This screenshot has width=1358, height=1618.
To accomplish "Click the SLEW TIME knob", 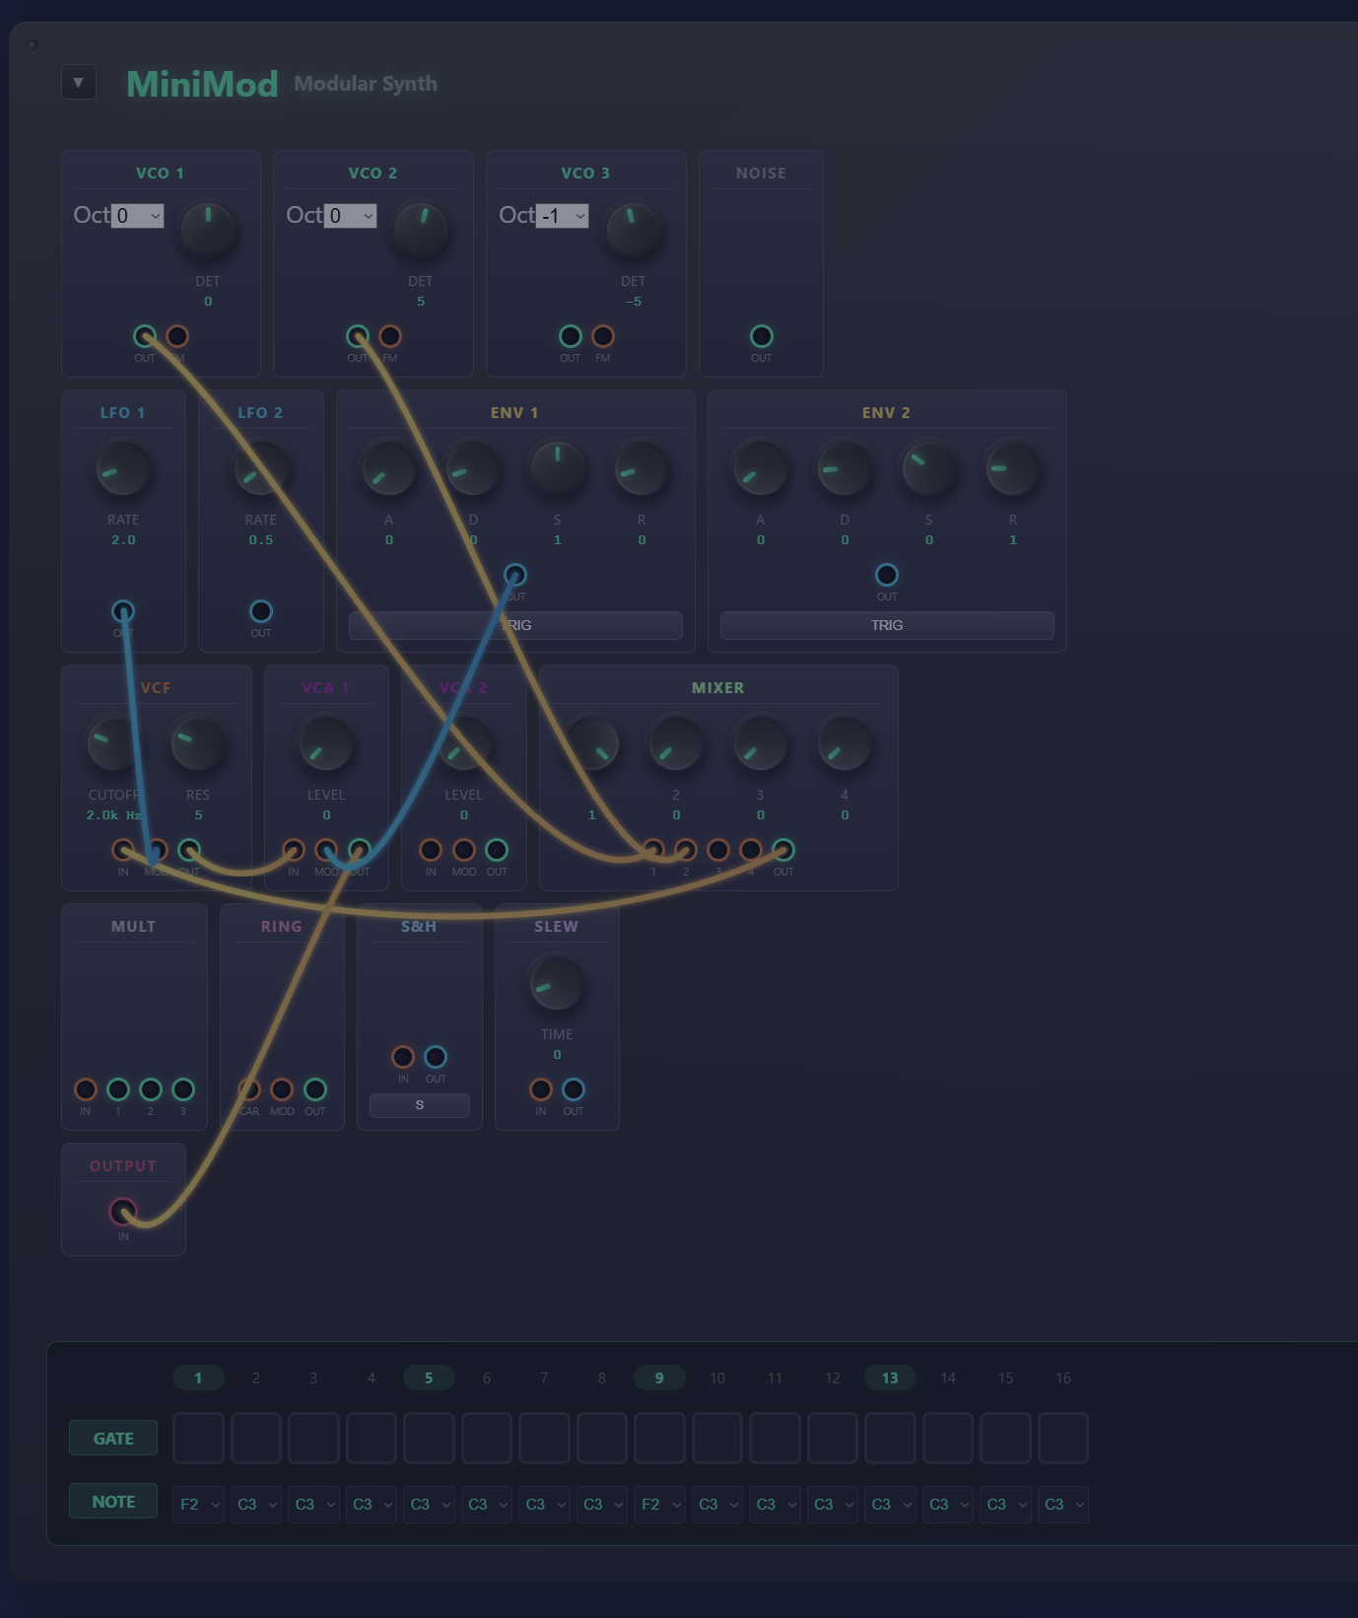I will coord(557,984).
